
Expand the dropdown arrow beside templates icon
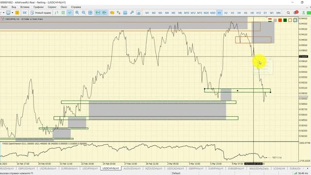12,13
